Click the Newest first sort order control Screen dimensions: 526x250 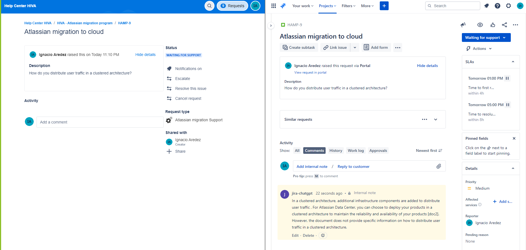coord(429,150)
